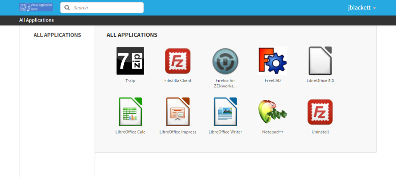Click the LibreOffice Writer label
The height and width of the screenshot is (177, 396).
coord(225,132)
